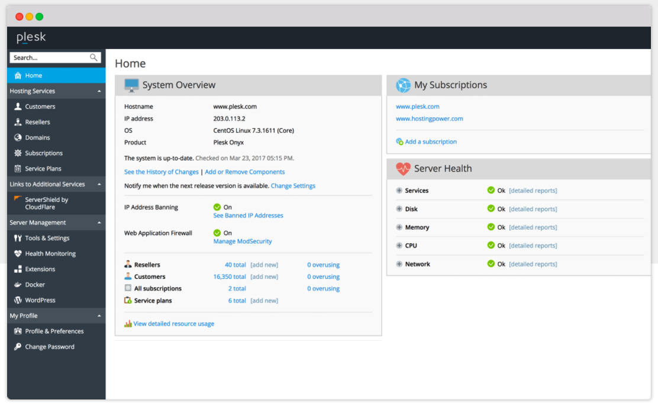Click the Add a subscription plus icon

[x=399, y=142]
